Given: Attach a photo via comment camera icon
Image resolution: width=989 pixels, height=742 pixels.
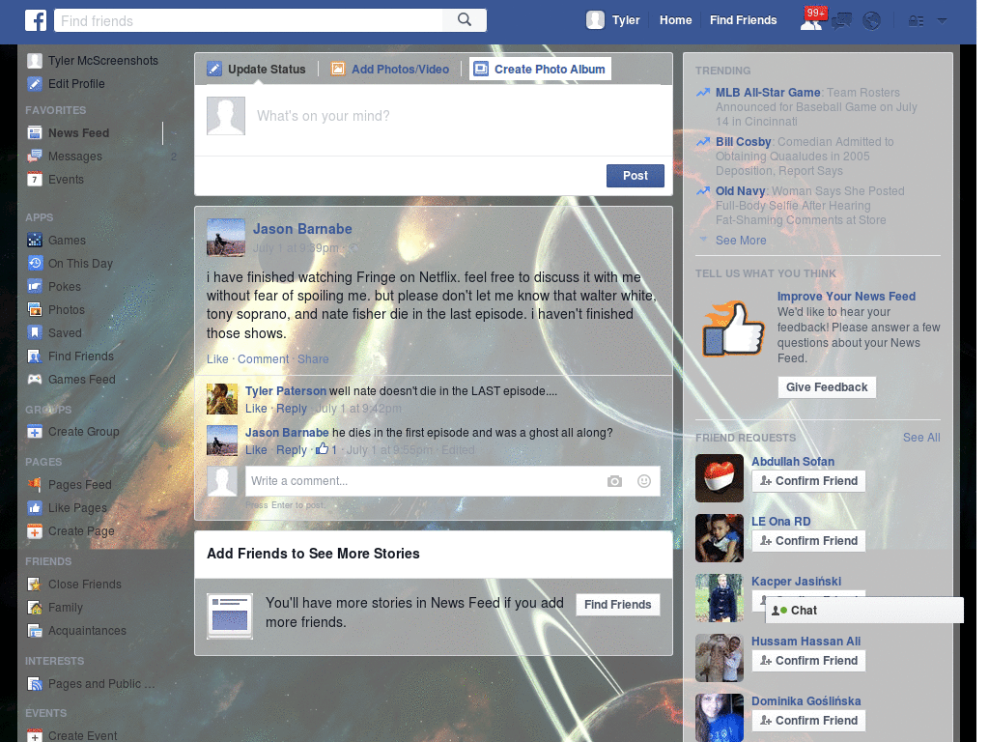Looking at the screenshot, I should [x=614, y=481].
